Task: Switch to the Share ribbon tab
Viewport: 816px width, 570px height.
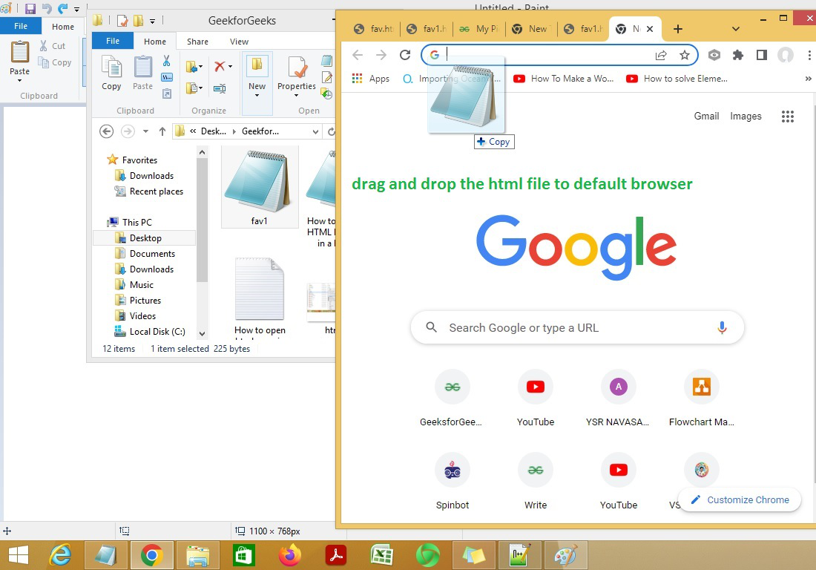Action: click(197, 42)
